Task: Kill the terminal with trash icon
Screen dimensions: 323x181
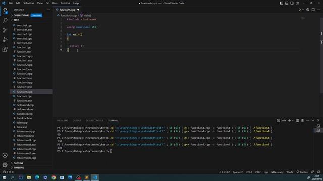Action: (x=302, y=121)
